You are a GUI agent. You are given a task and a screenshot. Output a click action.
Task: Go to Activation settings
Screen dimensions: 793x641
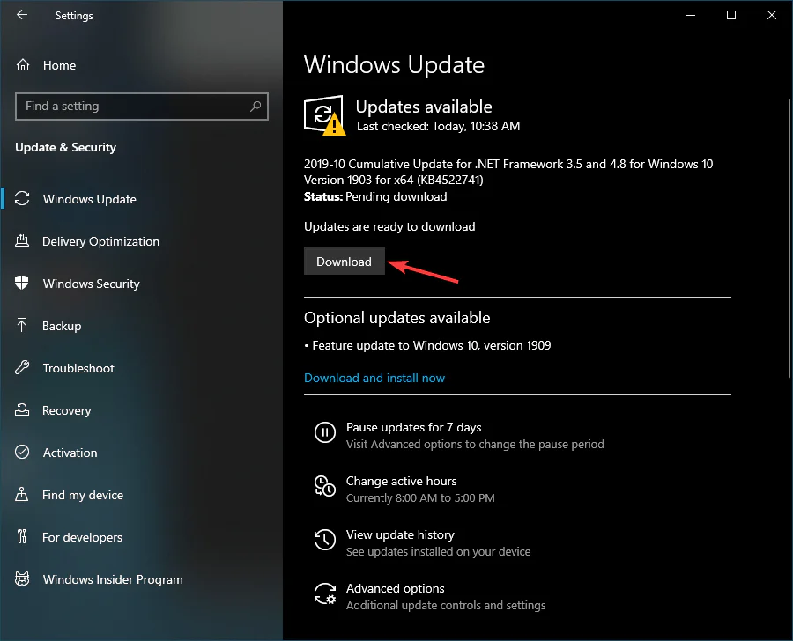[x=70, y=453]
